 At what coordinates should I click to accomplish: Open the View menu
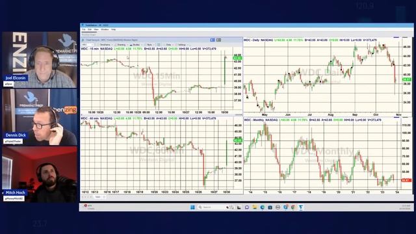click(x=96, y=29)
